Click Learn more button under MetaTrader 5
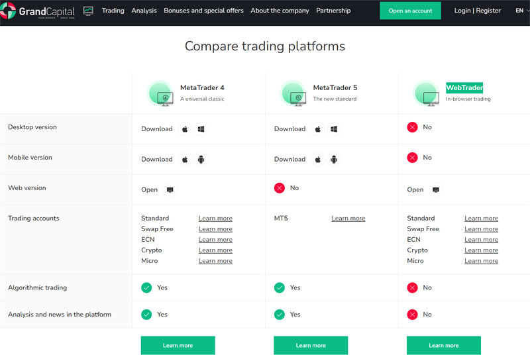This screenshot has width=530, height=355. point(311,345)
